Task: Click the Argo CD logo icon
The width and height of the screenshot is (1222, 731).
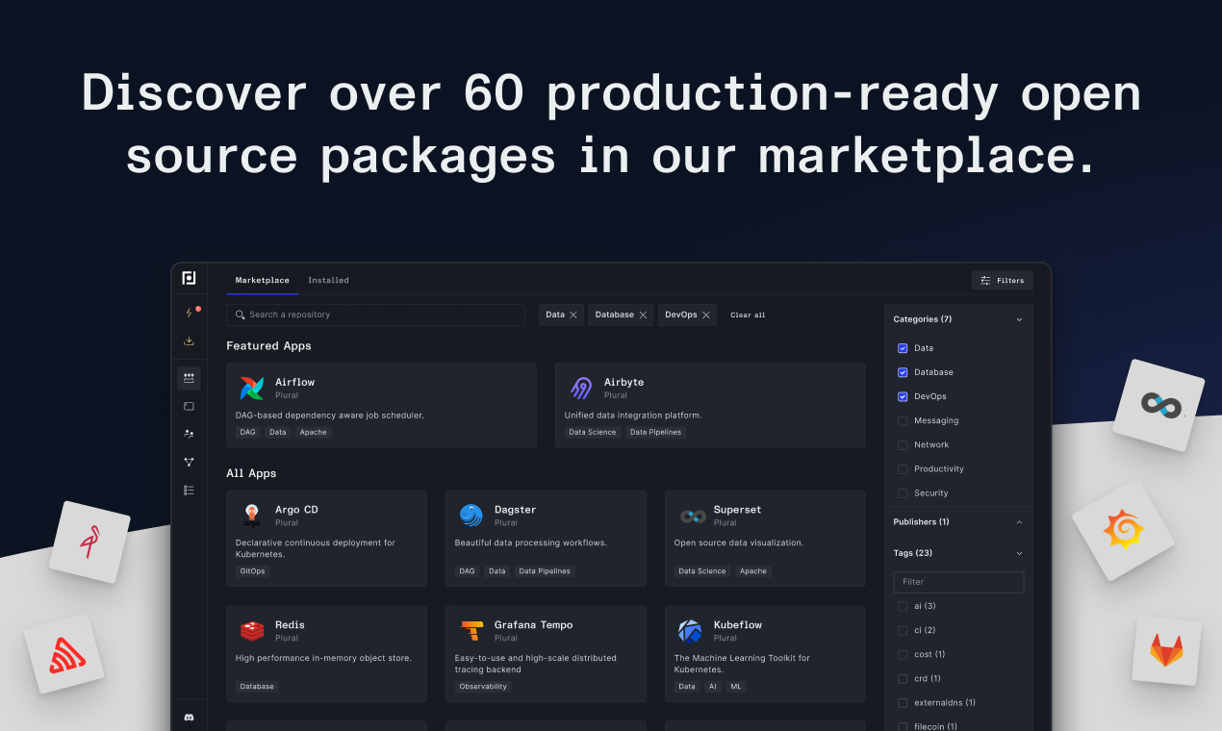Action: point(251,516)
